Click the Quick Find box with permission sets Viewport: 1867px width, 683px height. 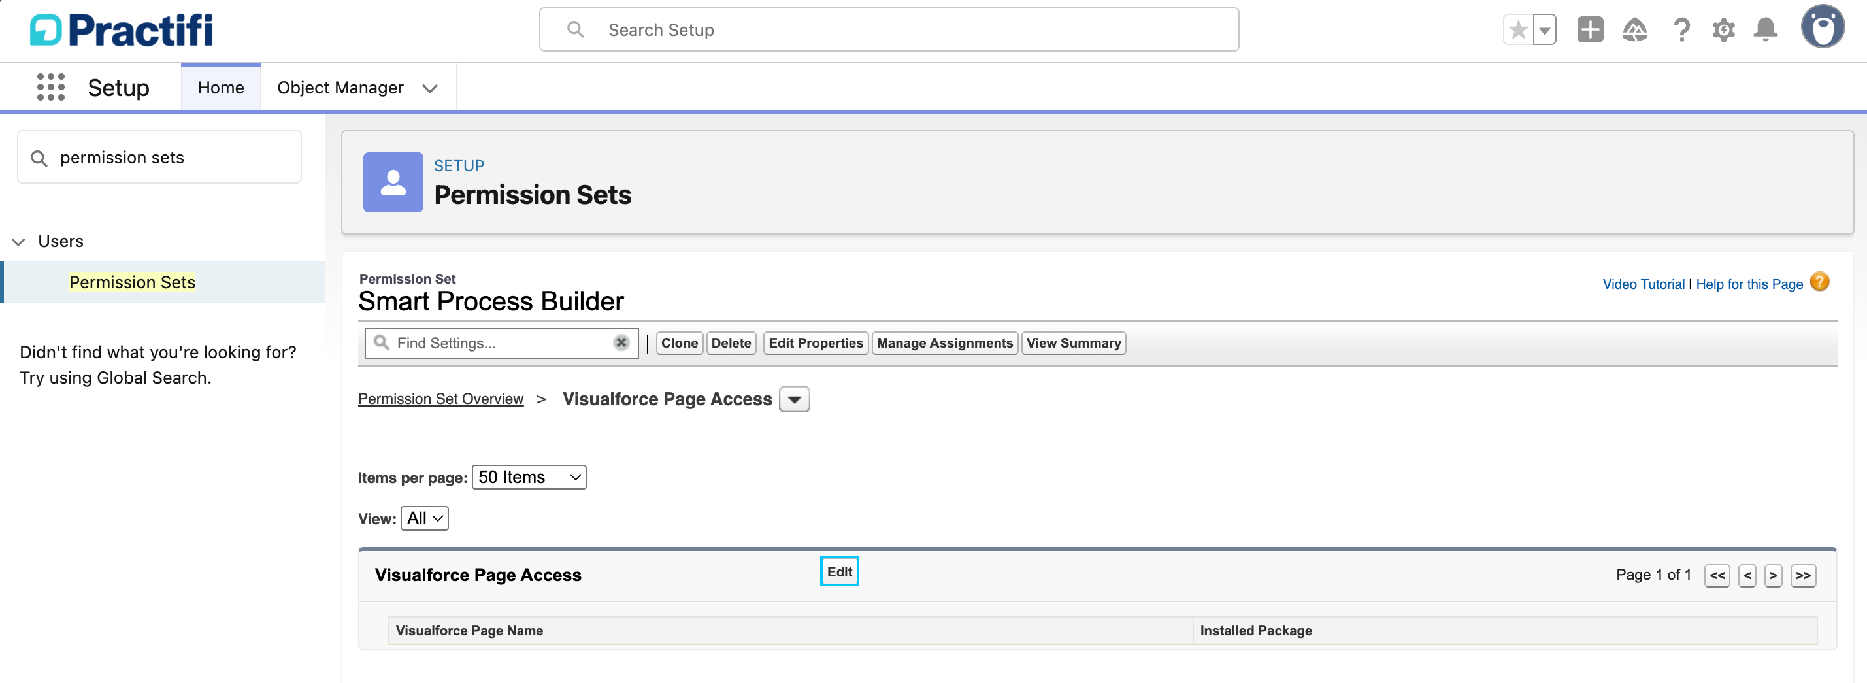point(159,158)
